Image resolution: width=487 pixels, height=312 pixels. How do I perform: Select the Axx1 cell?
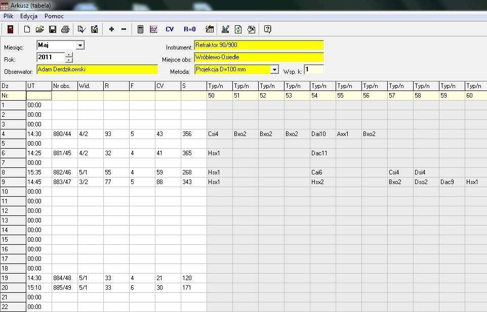tap(348, 134)
